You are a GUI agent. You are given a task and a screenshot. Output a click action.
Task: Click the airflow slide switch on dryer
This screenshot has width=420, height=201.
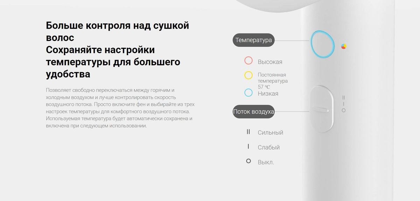tap(321, 109)
